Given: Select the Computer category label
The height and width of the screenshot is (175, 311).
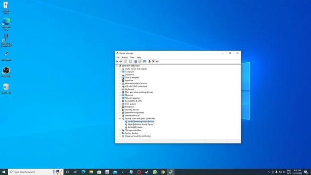Looking at the screenshot, I should (130, 72).
